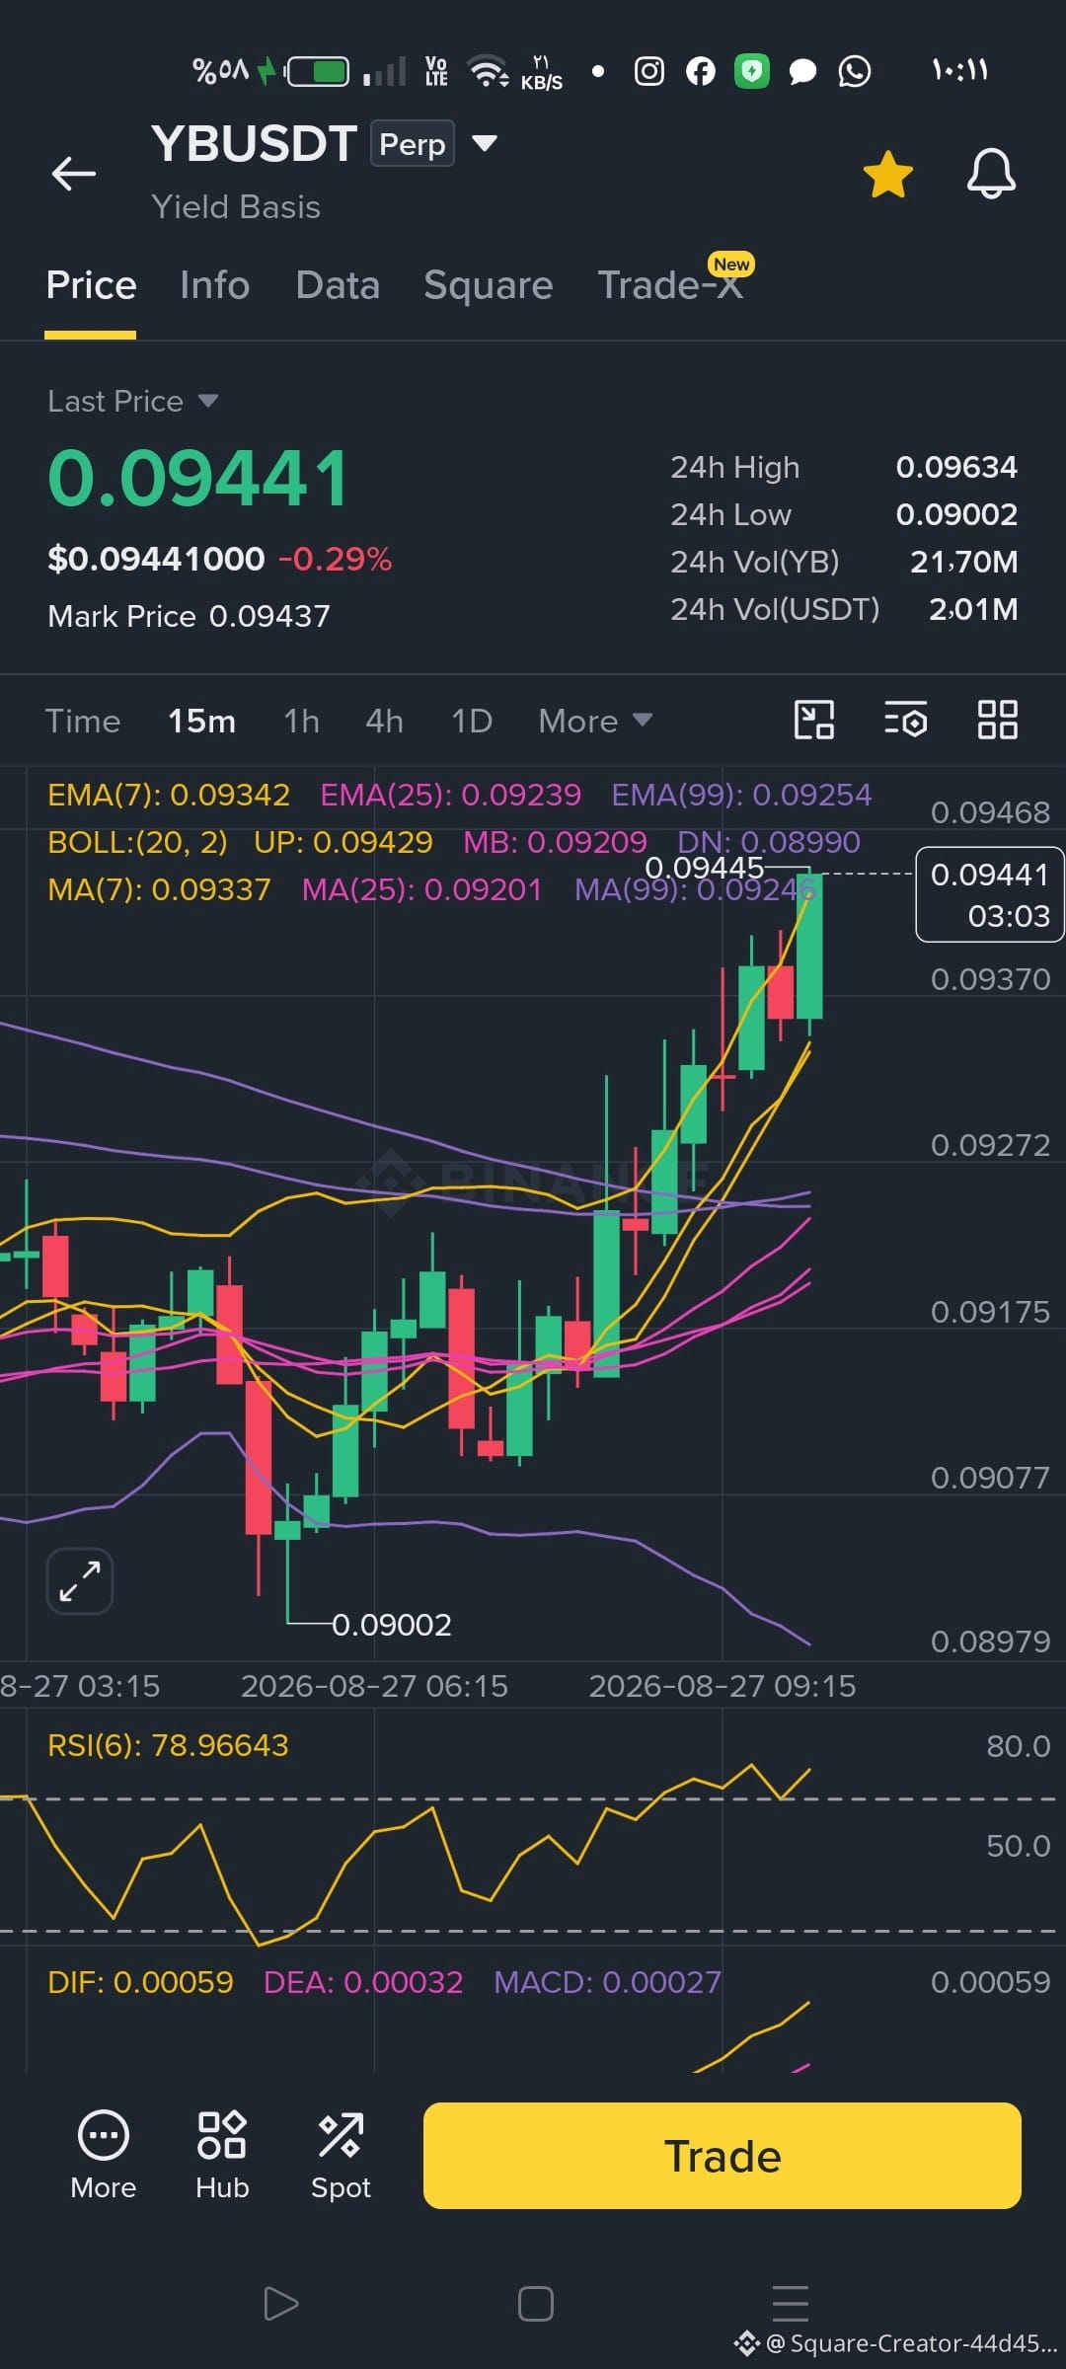Tap the 24h Vol(YB) value 21.70M
This screenshot has height=2369, width=1066.
(964, 562)
